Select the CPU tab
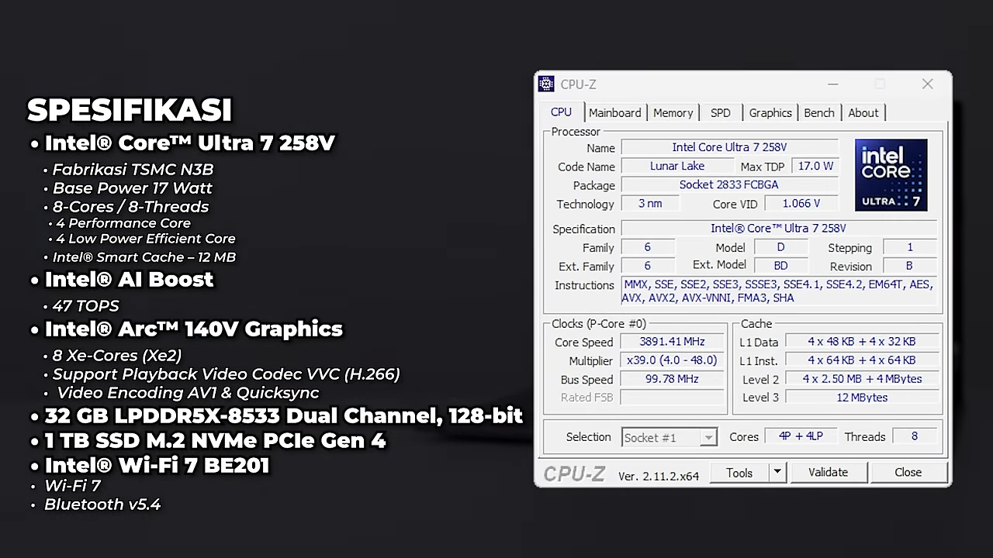Screen dimensions: 993x558 pyautogui.click(x=560, y=112)
